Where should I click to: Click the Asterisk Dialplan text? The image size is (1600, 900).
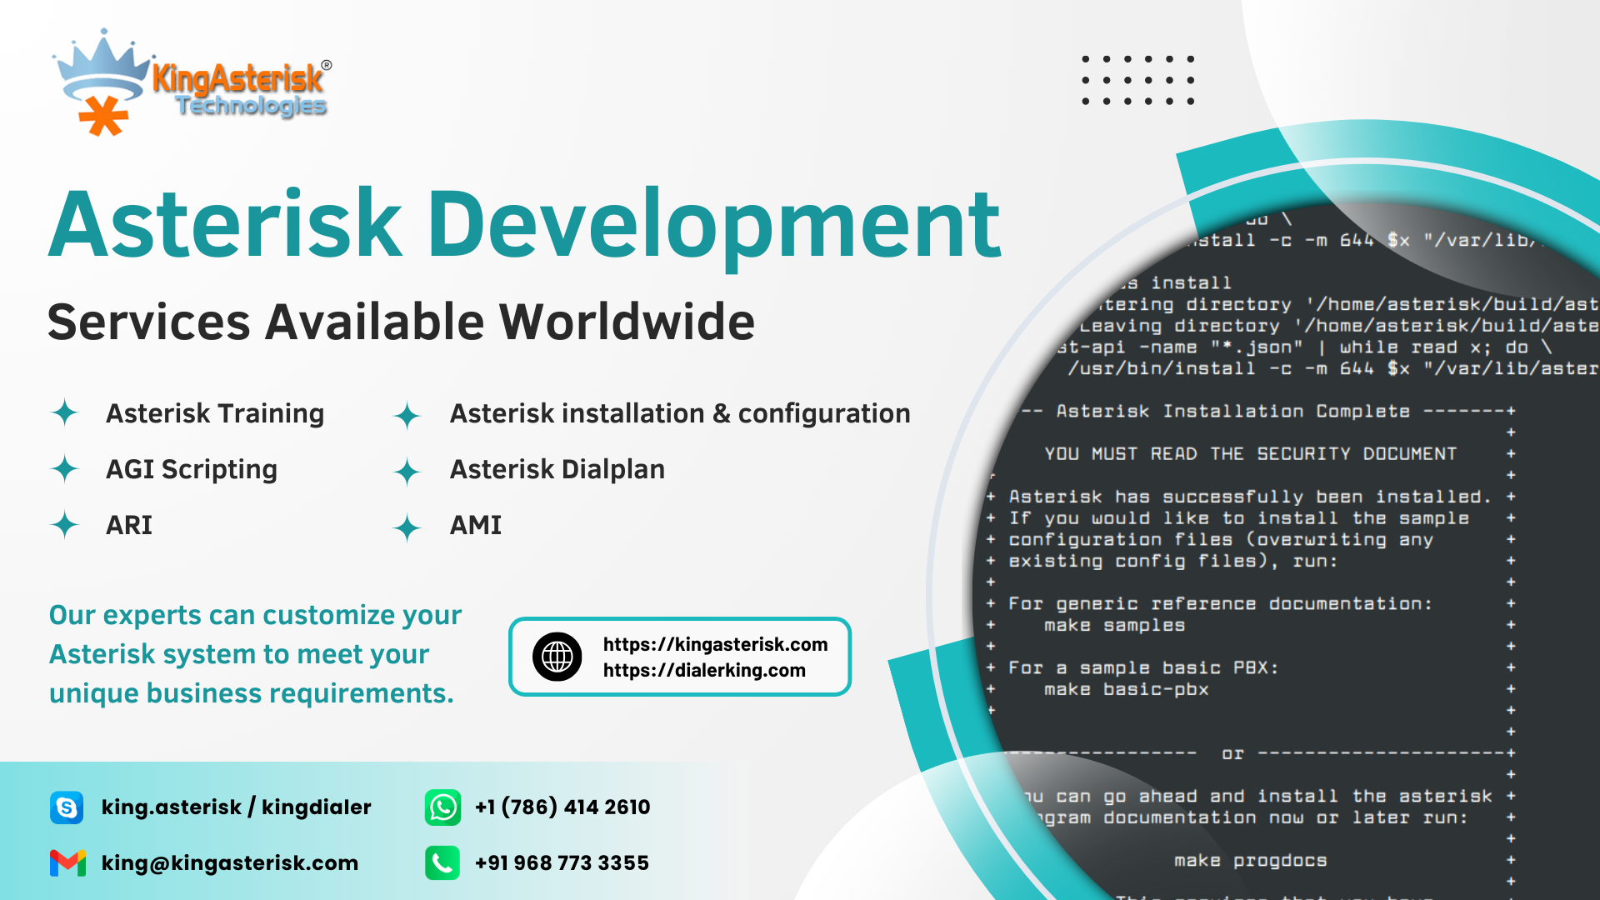[557, 469]
